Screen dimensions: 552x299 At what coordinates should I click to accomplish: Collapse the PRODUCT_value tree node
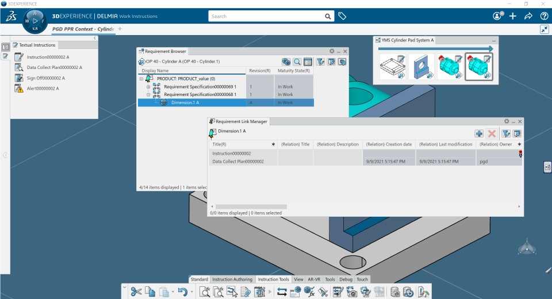coord(141,79)
